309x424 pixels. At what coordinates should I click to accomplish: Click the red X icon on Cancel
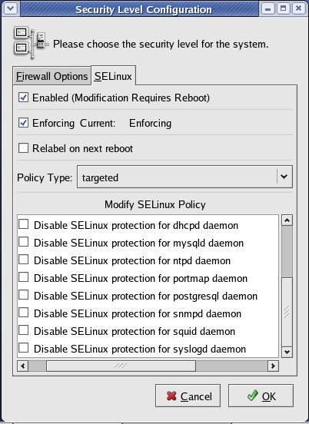click(x=171, y=396)
